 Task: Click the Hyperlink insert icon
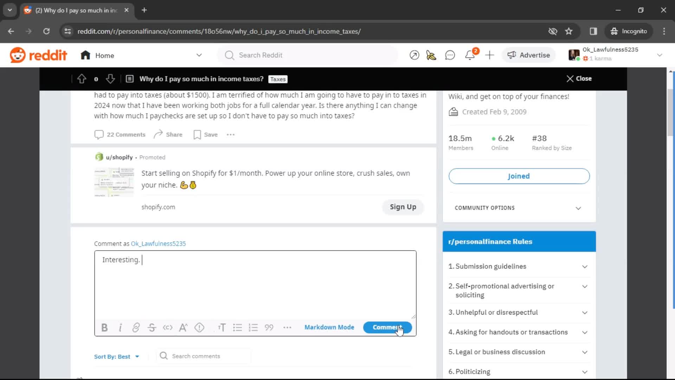pyautogui.click(x=136, y=327)
